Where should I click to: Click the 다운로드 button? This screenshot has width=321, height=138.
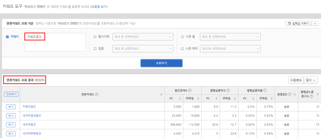[x=296, y=80]
